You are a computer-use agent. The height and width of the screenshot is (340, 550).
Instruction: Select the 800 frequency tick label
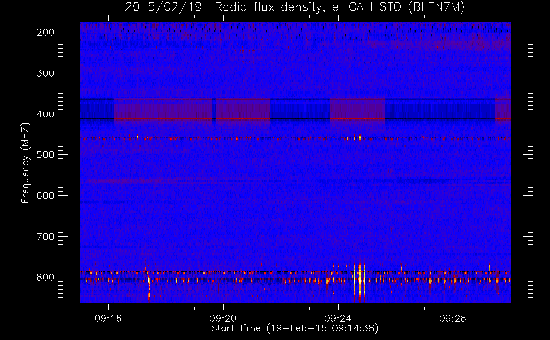pyautogui.click(x=45, y=277)
